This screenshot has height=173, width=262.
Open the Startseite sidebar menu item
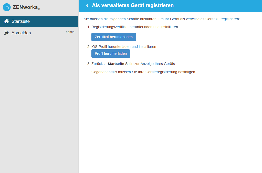click(20, 21)
